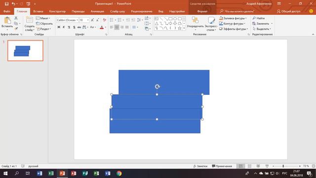Select slide 1 thumbnail
This screenshot has height=178, width=316.
tap(25, 50)
